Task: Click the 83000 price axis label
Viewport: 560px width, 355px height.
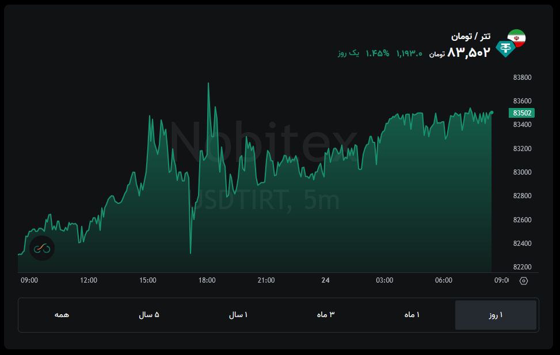Action: pyautogui.click(x=522, y=172)
